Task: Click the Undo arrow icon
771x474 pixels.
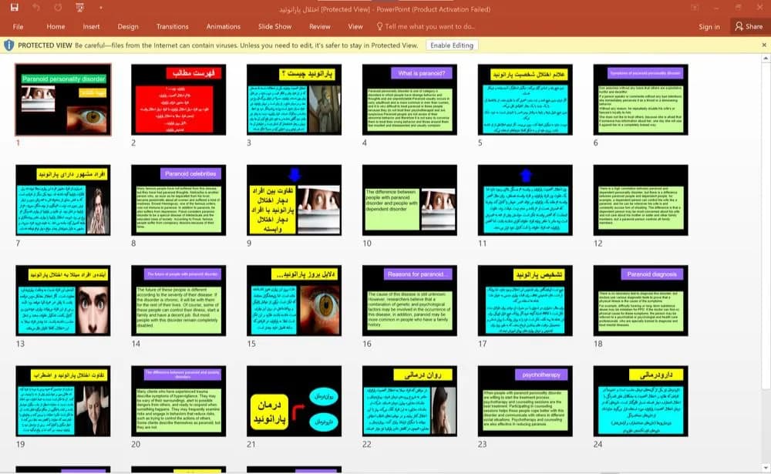Action: click(x=36, y=8)
